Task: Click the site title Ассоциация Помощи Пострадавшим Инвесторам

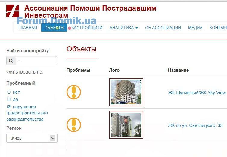Action: tap(90, 11)
